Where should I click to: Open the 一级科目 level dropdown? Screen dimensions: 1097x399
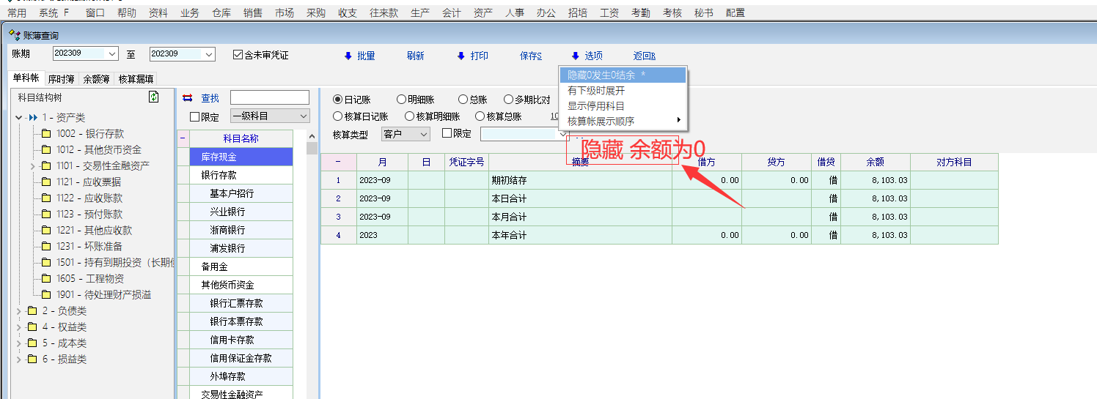point(270,116)
